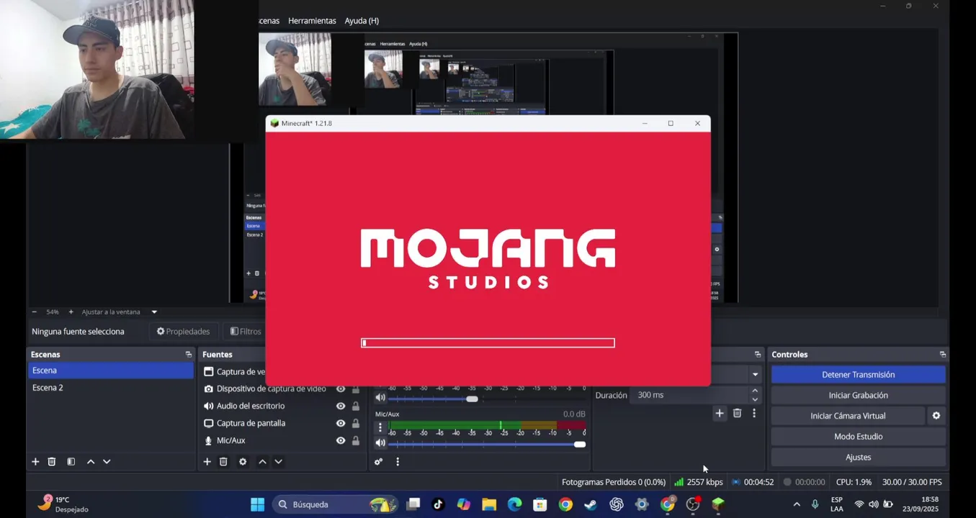This screenshot has width=976, height=518.
Task: Open the scene transition type dropdown
Action: [x=755, y=374]
